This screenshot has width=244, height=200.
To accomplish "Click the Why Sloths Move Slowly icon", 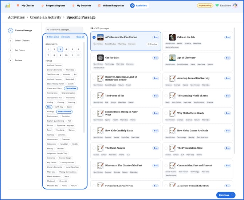I will click(x=172, y=113).
